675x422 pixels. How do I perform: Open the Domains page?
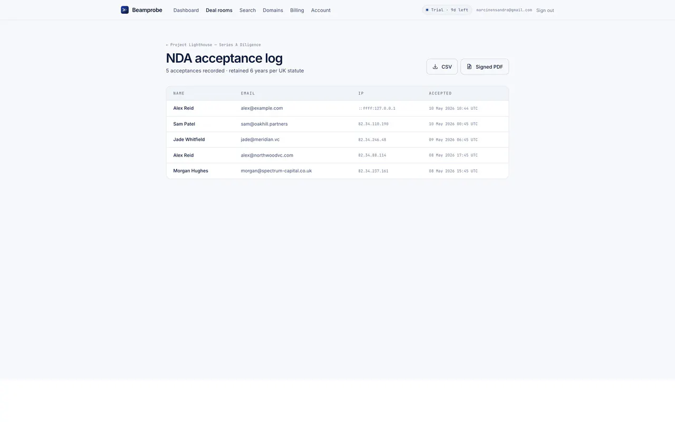coord(273,10)
